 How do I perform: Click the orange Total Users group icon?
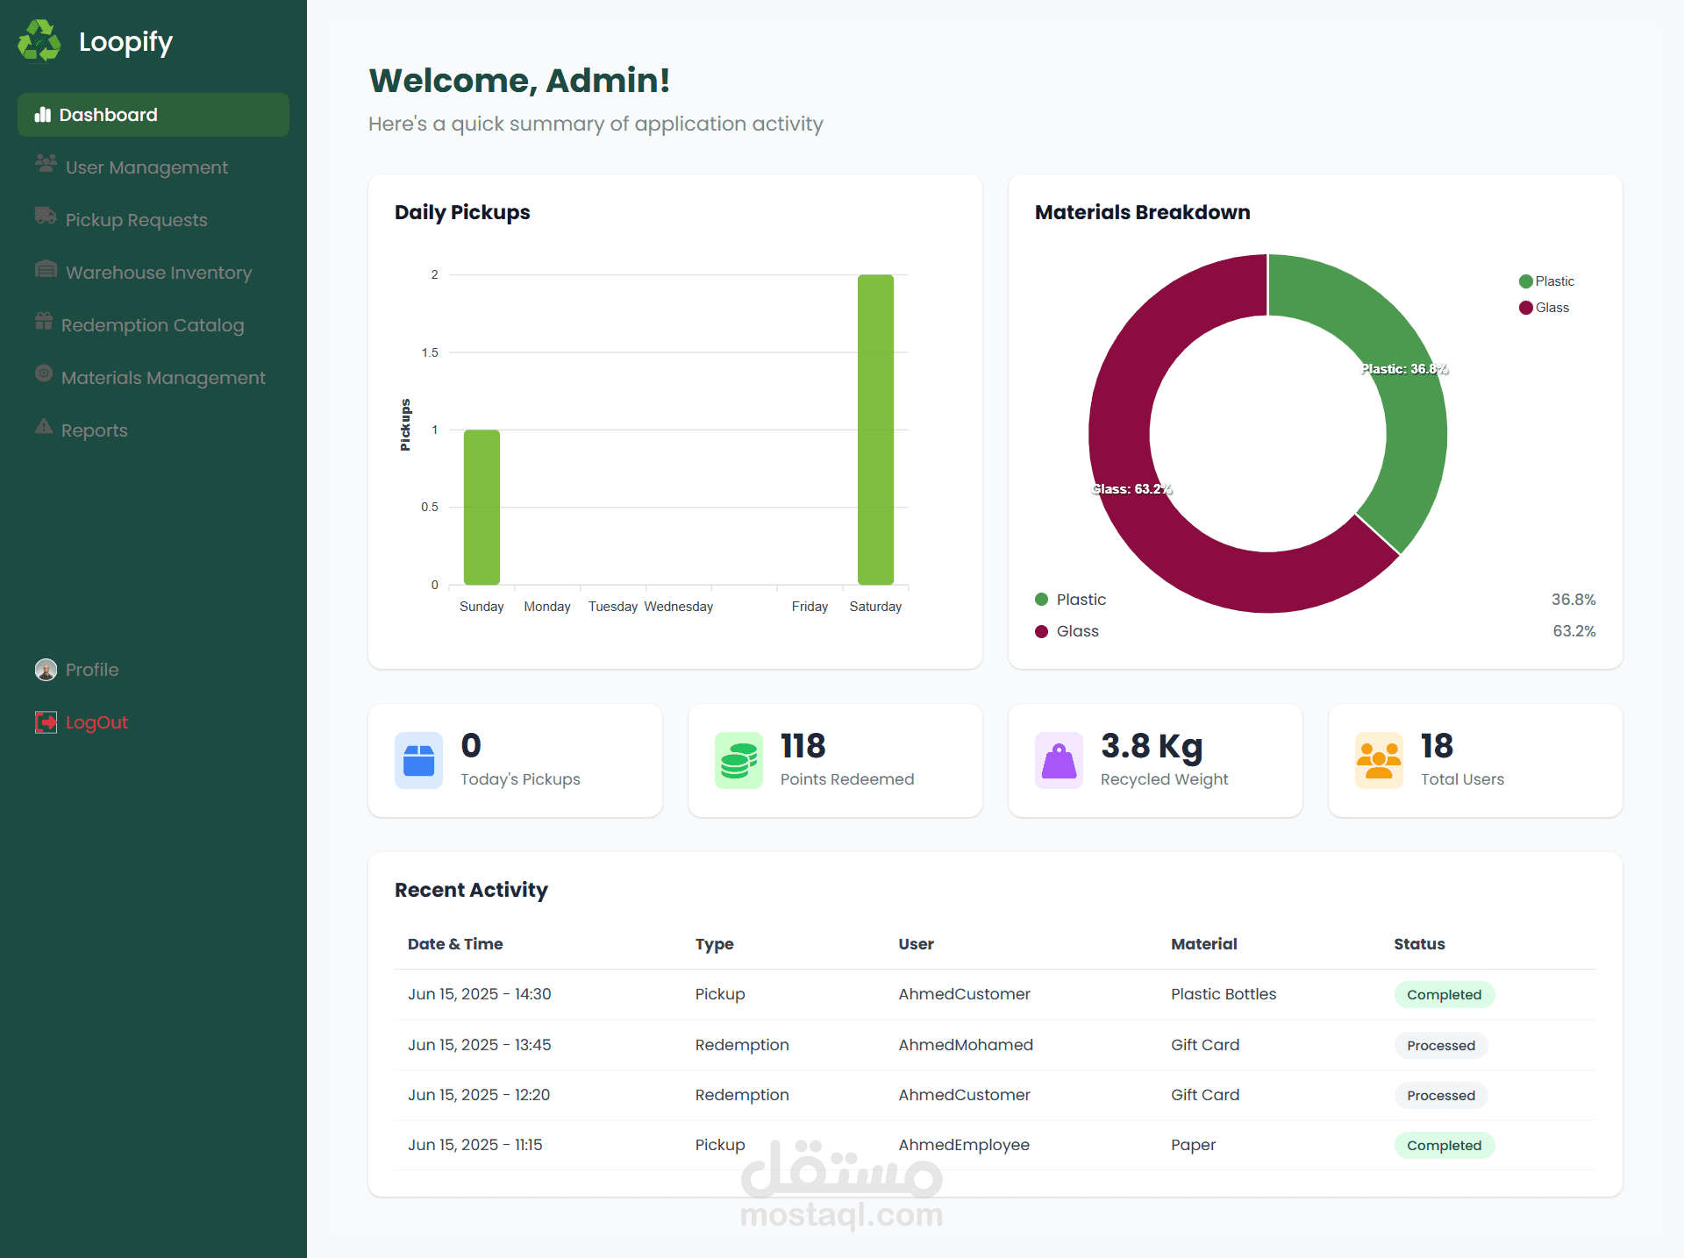1379,760
